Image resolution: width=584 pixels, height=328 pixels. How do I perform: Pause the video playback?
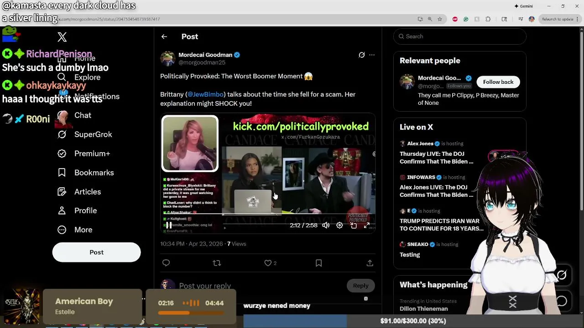pos(169,225)
